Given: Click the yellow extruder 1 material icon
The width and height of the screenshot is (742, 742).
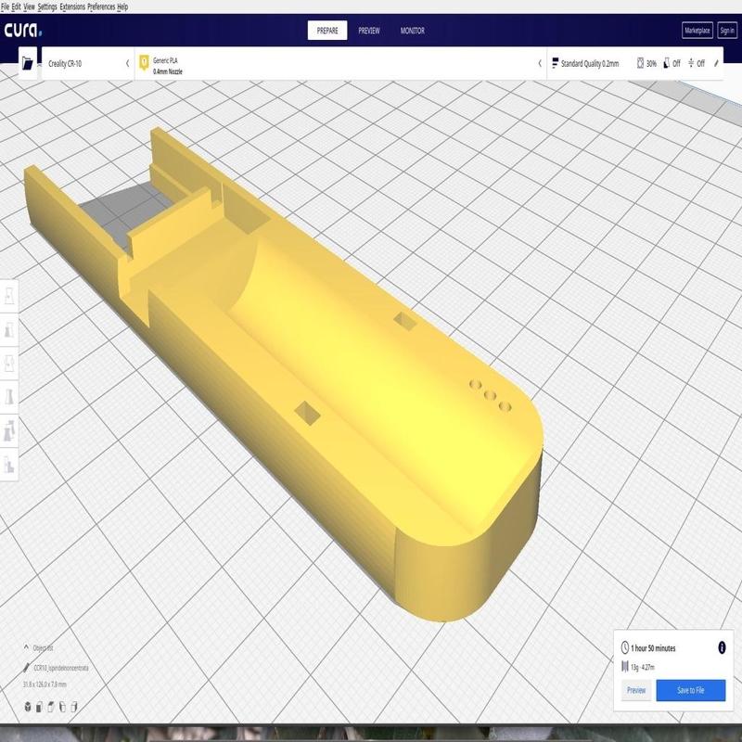Looking at the screenshot, I should (x=145, y=62).
